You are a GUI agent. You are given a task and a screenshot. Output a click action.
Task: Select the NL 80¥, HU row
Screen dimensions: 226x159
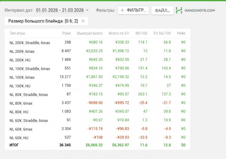point(20,112)
